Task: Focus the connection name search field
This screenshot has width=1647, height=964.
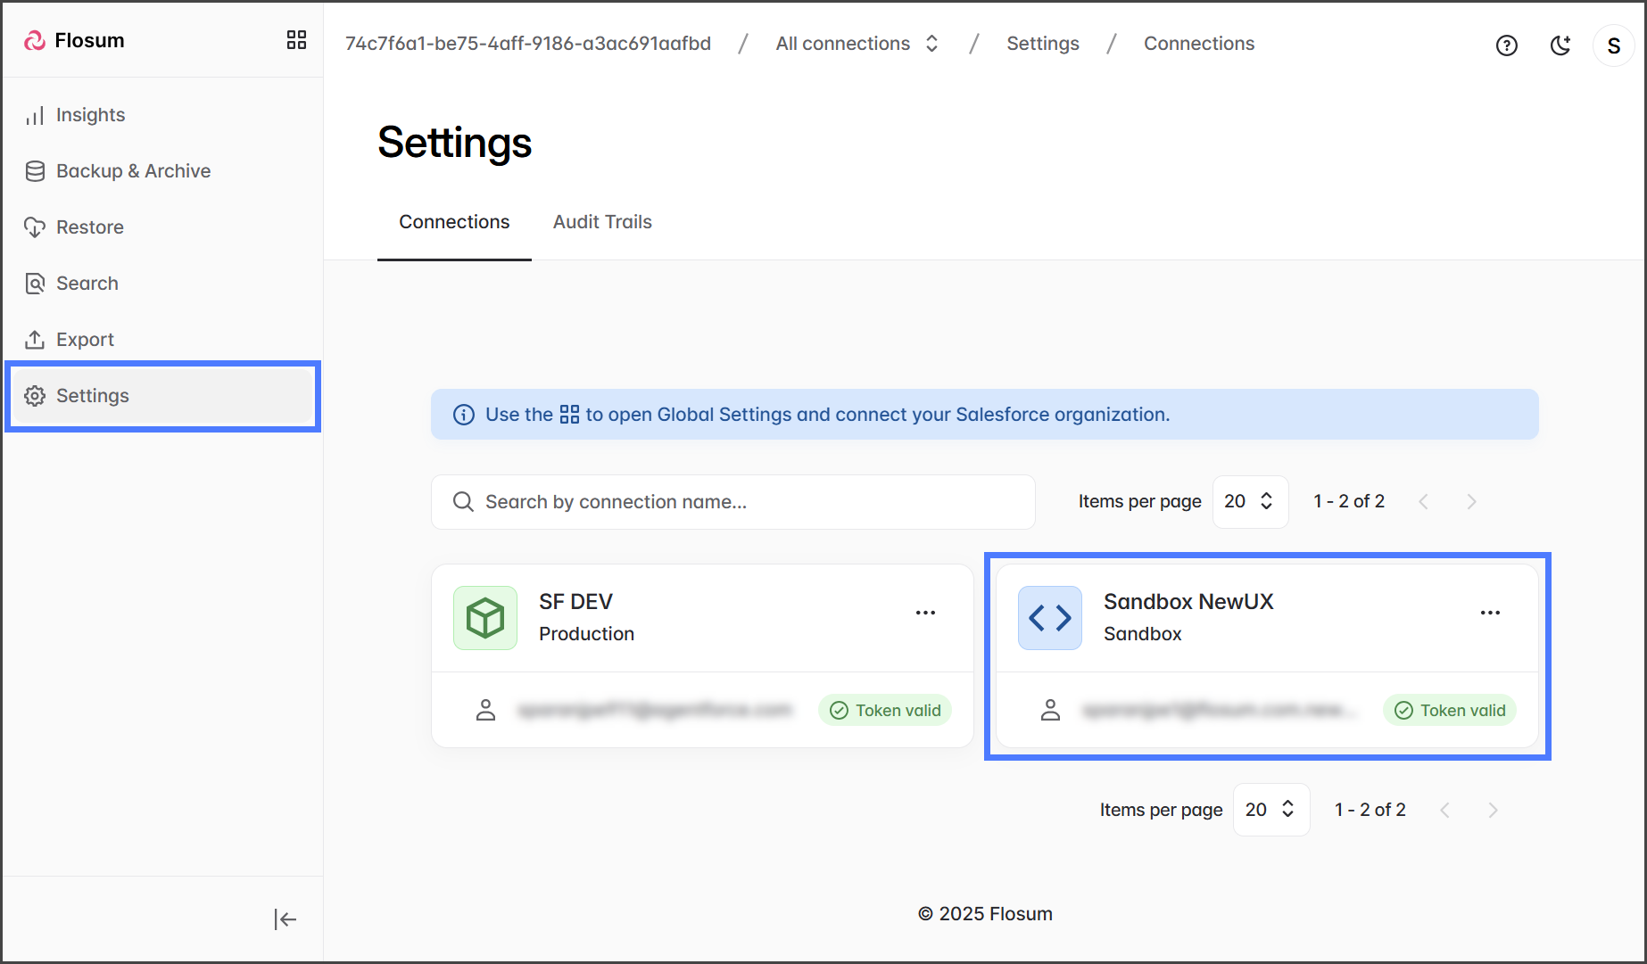Action: tap(733, 502)
